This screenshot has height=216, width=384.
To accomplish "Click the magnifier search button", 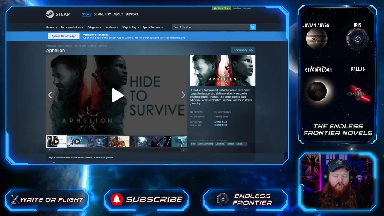I will tap(253, 27).
